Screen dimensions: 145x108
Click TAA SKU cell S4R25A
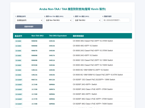point(52,46)
